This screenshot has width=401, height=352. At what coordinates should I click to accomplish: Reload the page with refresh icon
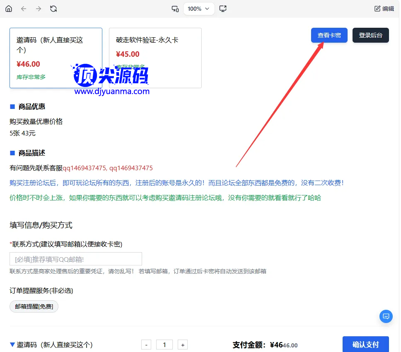53,9
